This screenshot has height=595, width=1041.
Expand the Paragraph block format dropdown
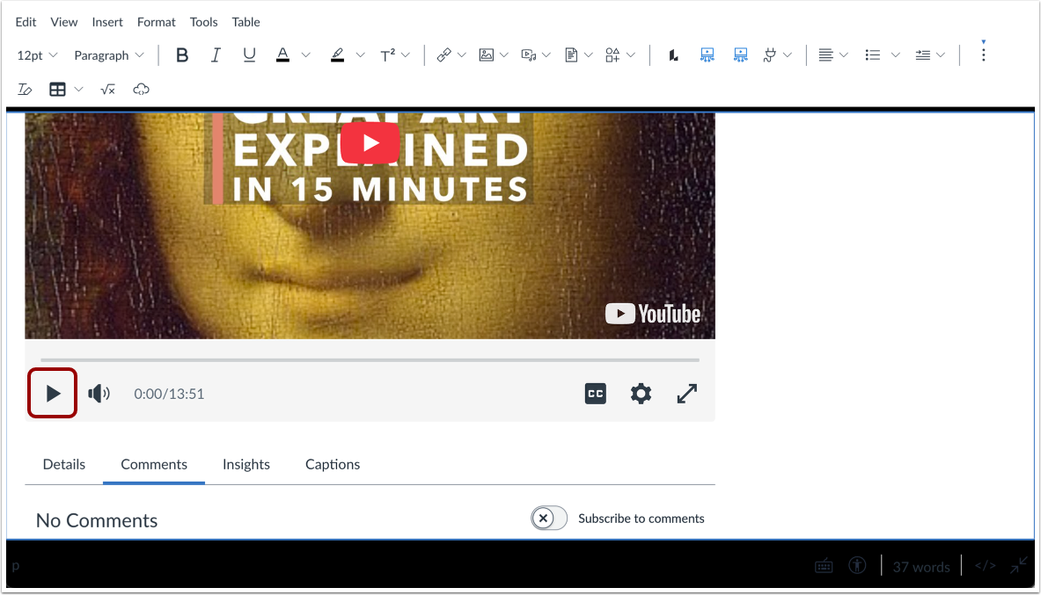(x=108, y=55)
